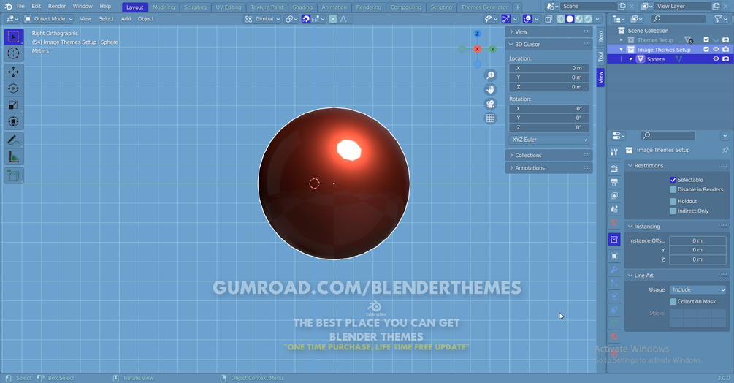Switch to the Themes Generator workspace tab
The width and height of the screenshot is (734, 383).
coord(484,7)
